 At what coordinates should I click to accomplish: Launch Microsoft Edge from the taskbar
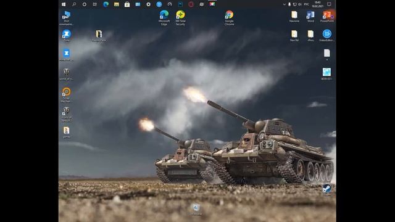click(106, 4)
